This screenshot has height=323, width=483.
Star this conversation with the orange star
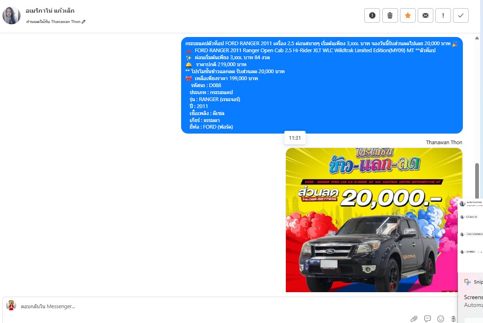(x=407, y=16)
